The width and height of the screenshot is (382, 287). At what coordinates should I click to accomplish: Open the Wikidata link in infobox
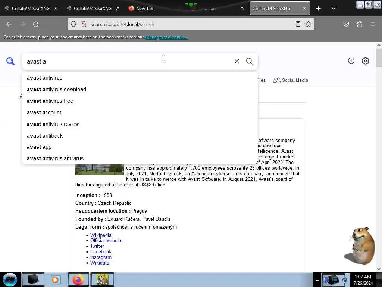coord(100,263)
